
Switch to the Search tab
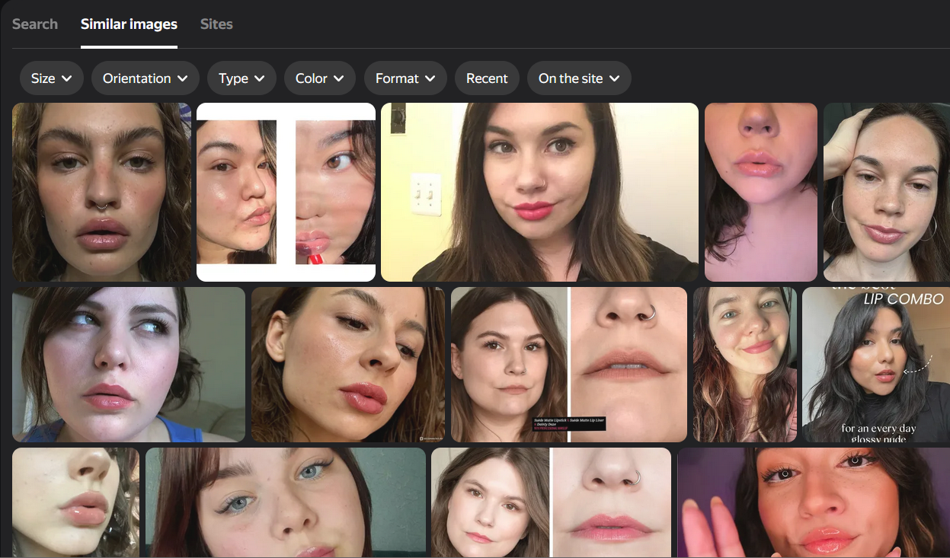pyautogui.click(x=35, y=24)
